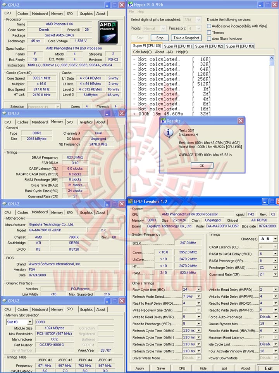Screen dimensions: 279x373
Task: Open Refresh Cycle Time DIMM 0 dropdown
Action: 199,330
